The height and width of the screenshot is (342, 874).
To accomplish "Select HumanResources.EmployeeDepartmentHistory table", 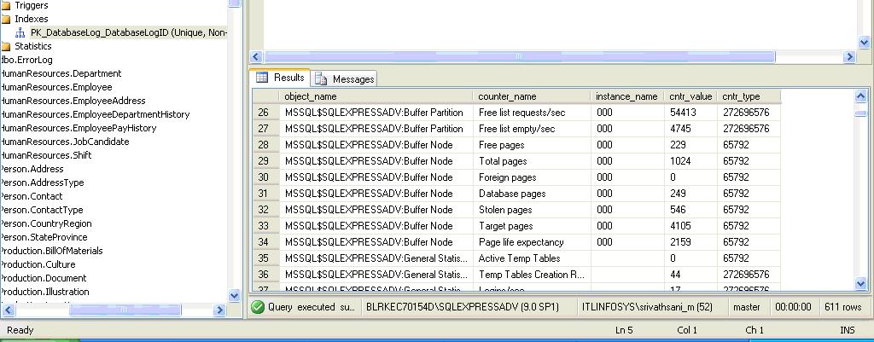I will (x=95, y=114).
